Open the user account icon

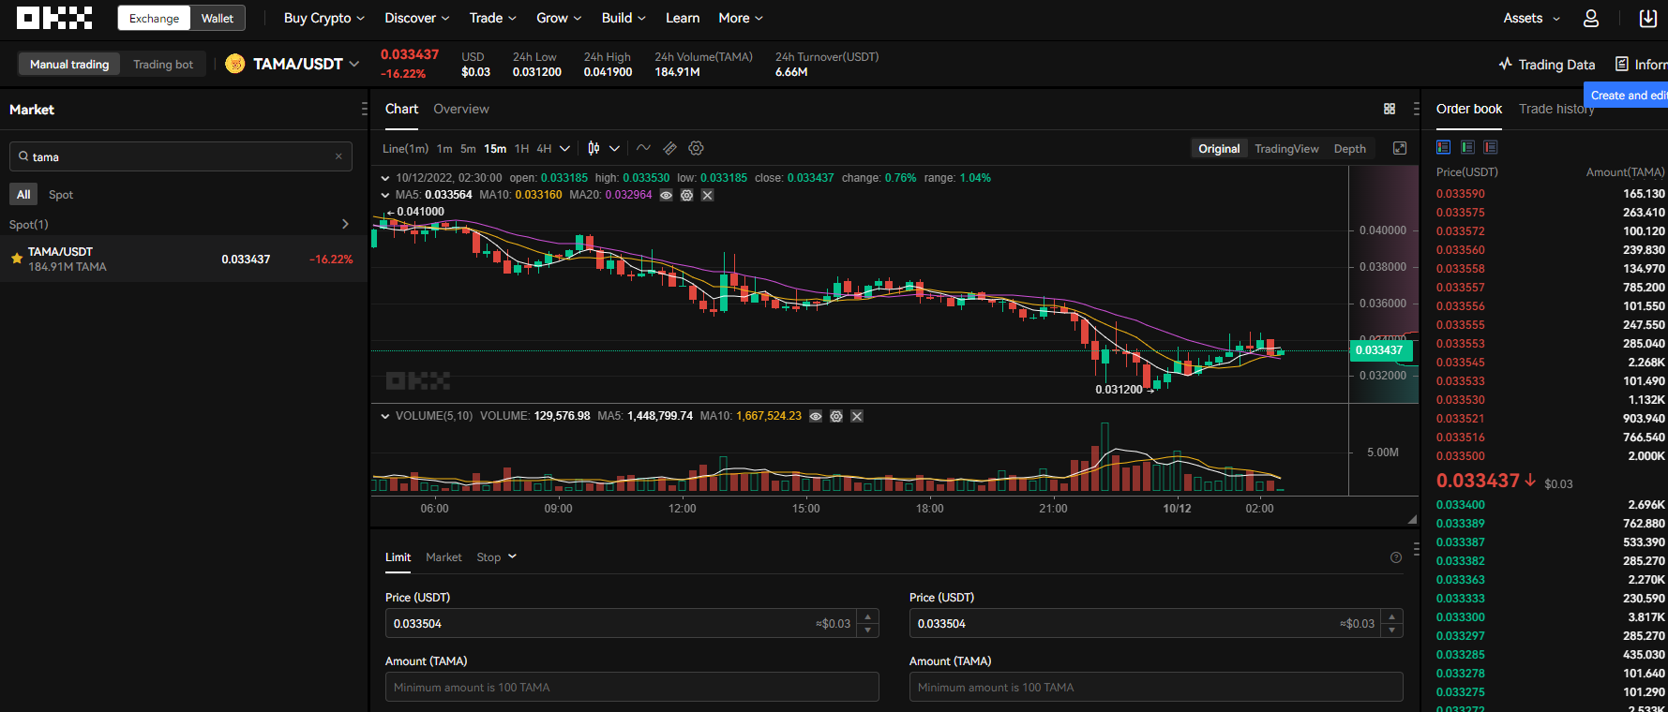(x=1591, y=18)
